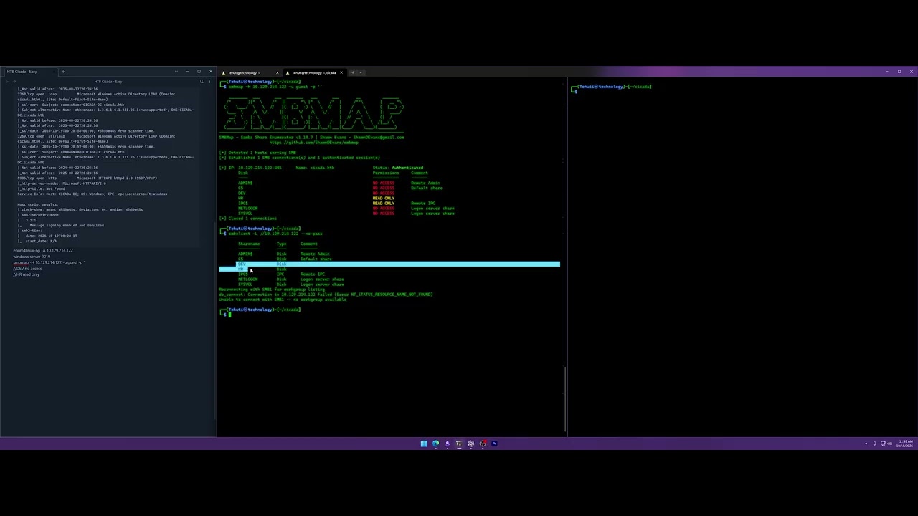Click the '//DEV no access' note line
Screen dimensions: 918x516
click(27, 269)
